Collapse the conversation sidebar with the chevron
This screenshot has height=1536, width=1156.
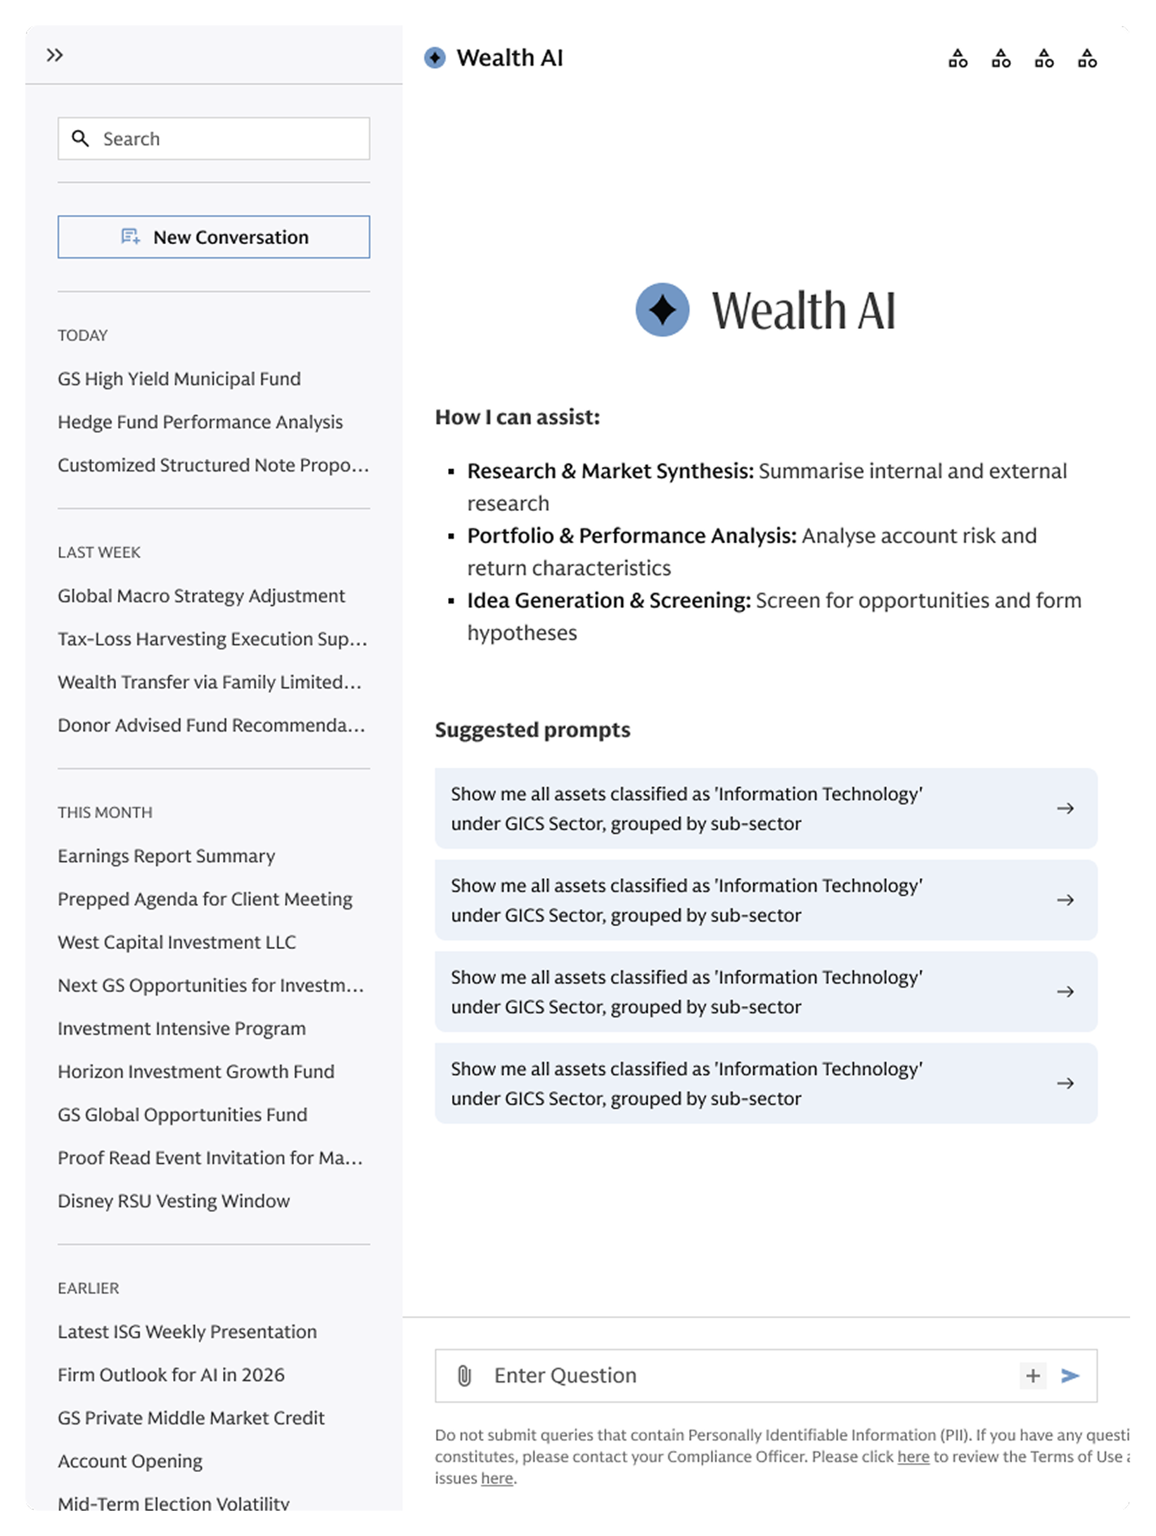coord(56,55)
